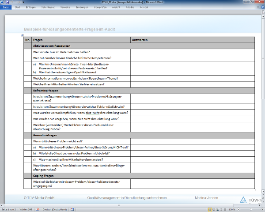Click the Word application icon in title bar
Screen dimensions: 265x212
click(2, 2)
